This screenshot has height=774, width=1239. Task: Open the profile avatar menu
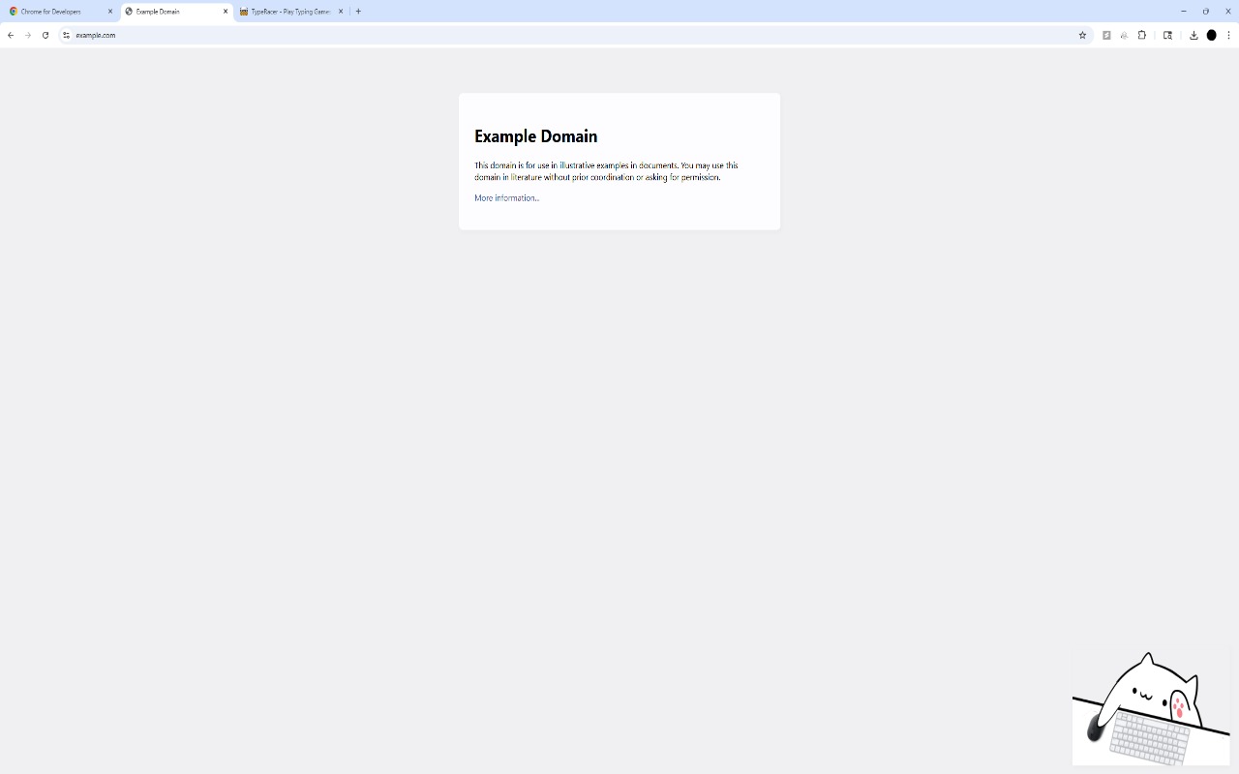tap(1211, 35)
